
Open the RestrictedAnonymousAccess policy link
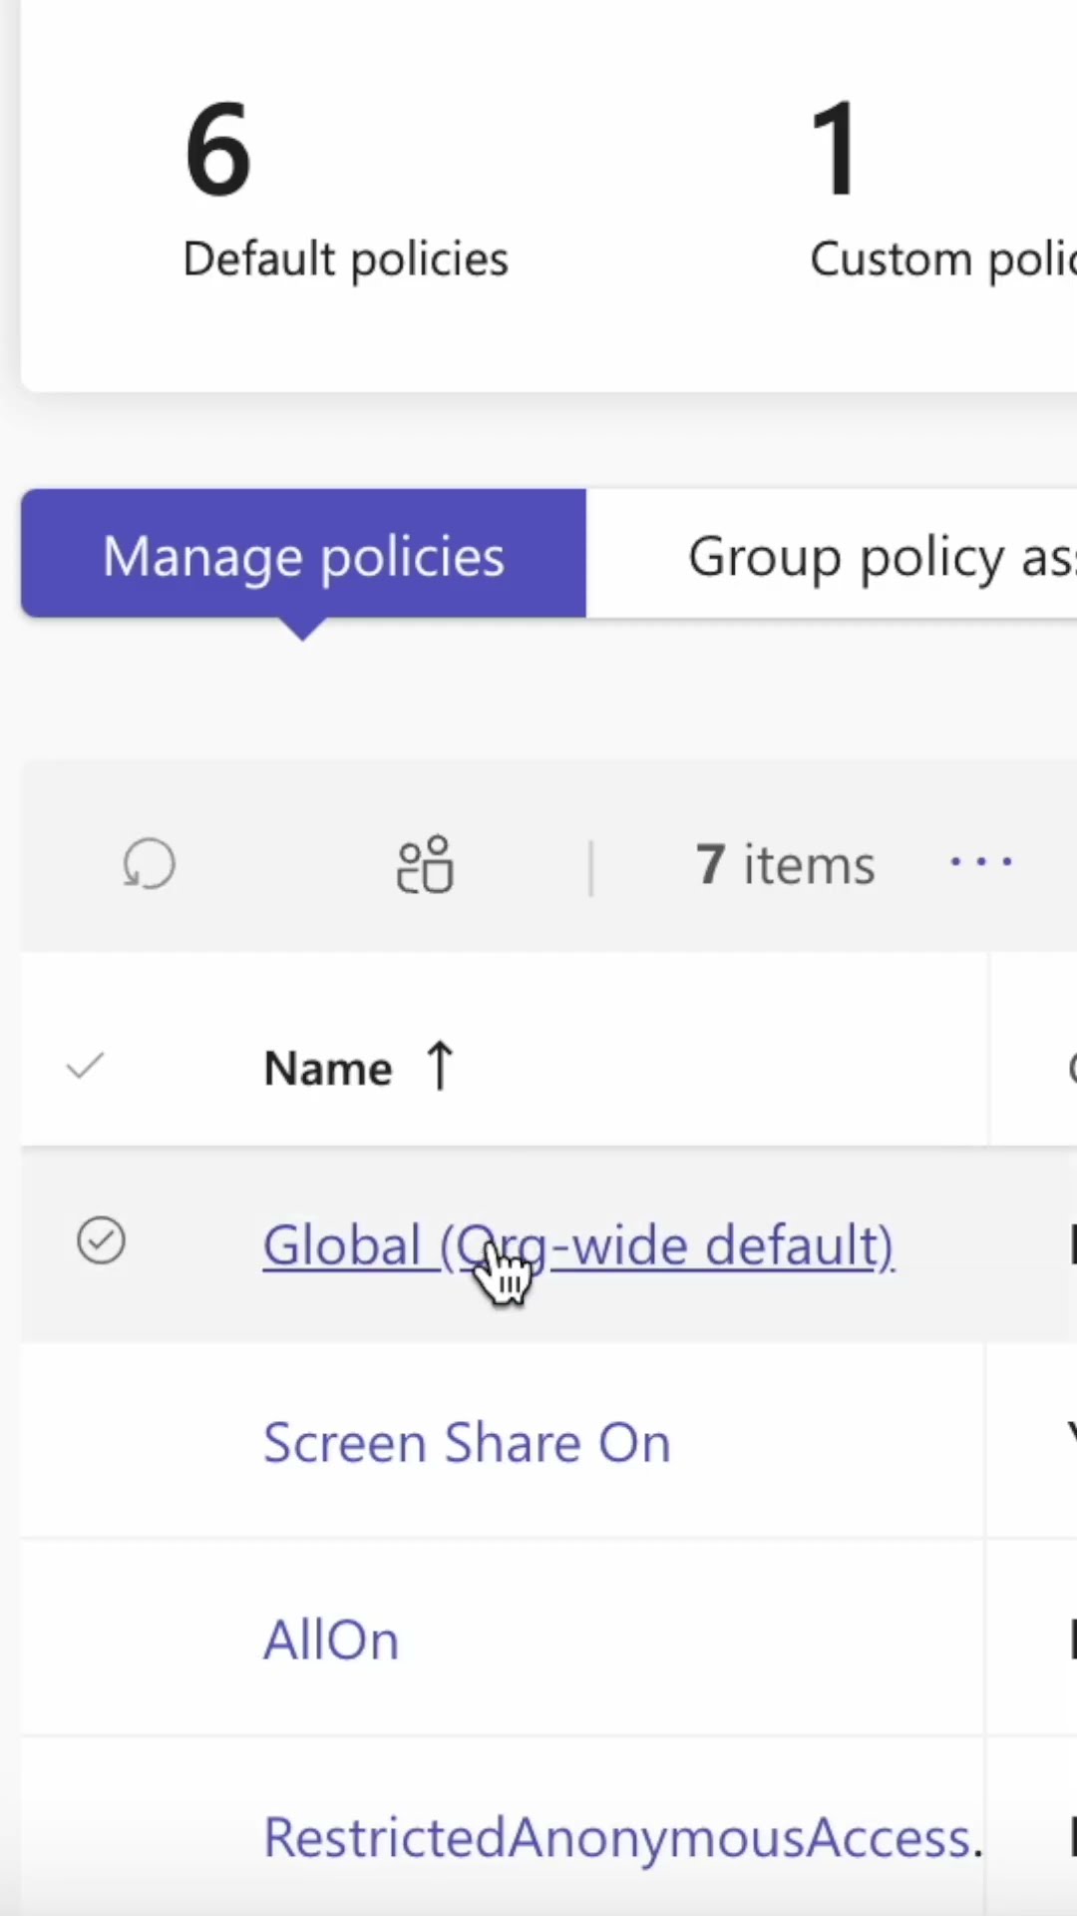click(618, 1837)
